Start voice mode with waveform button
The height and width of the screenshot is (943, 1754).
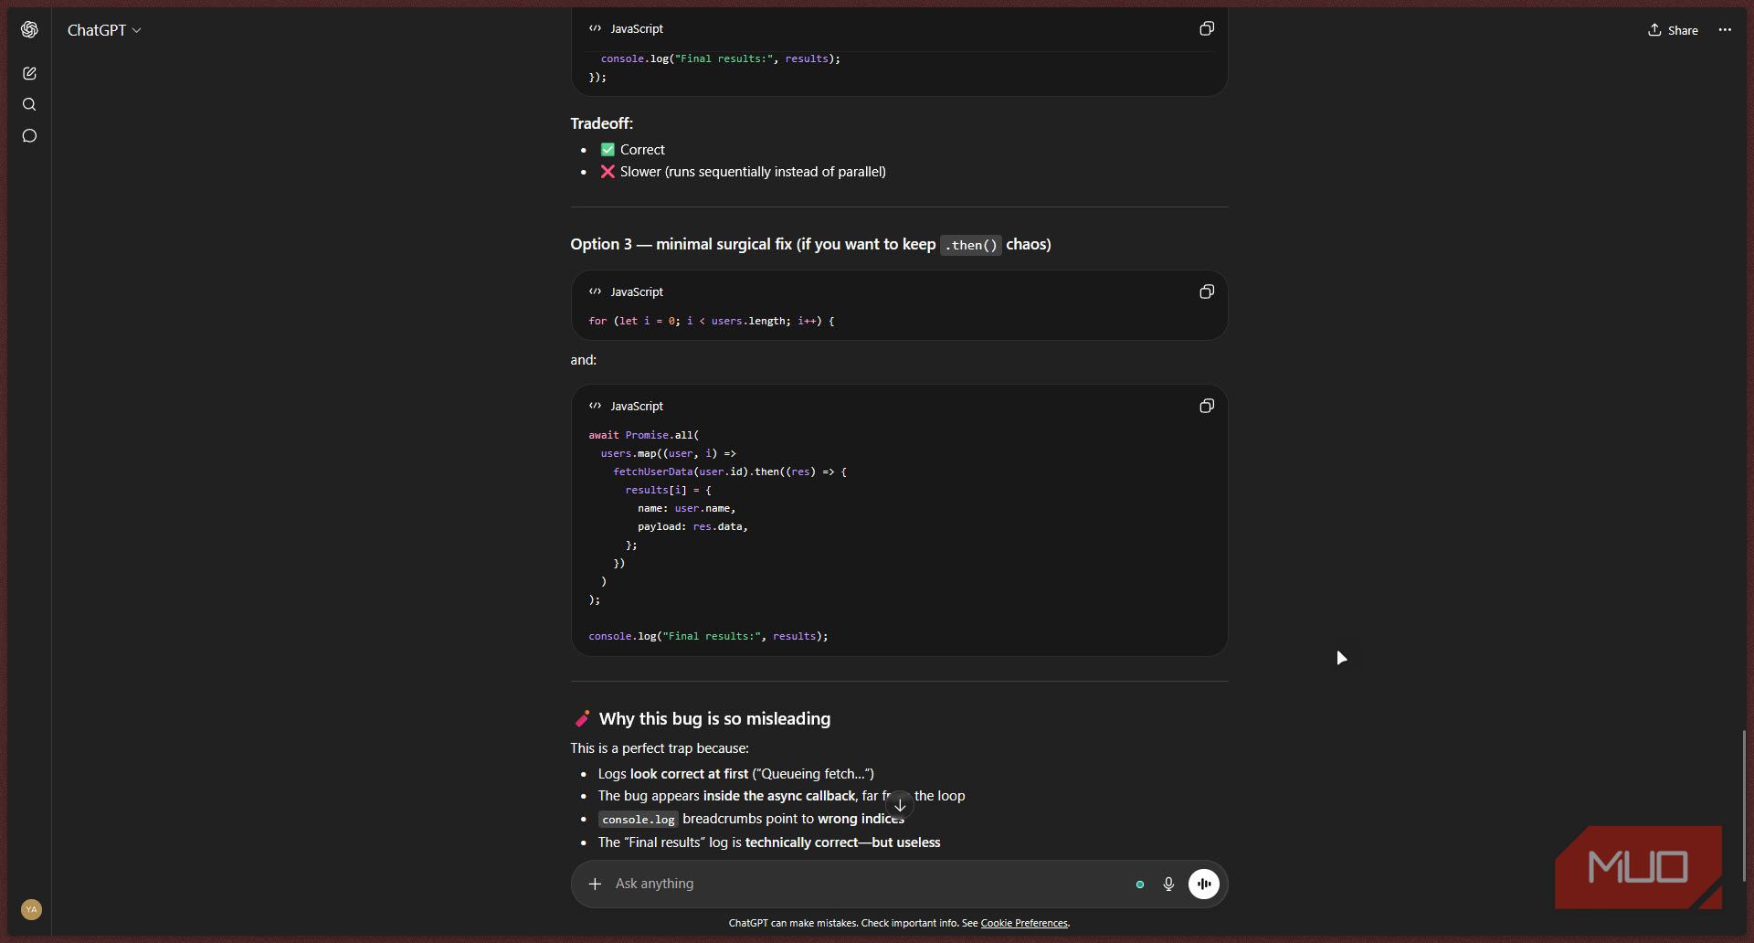(1203, 884)
